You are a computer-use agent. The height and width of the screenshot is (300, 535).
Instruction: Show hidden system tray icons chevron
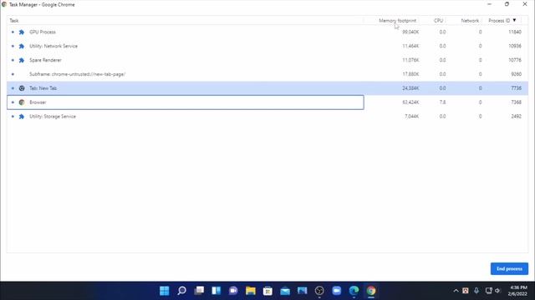click(x=456, y=291)
